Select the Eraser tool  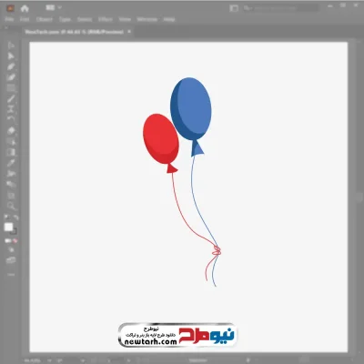click(11, 131)
